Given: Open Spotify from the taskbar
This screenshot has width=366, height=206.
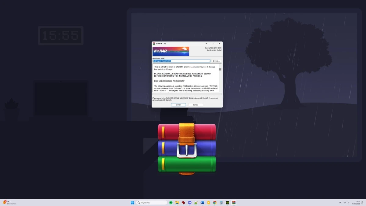Looking at the screenshot, I should point(170,202).
